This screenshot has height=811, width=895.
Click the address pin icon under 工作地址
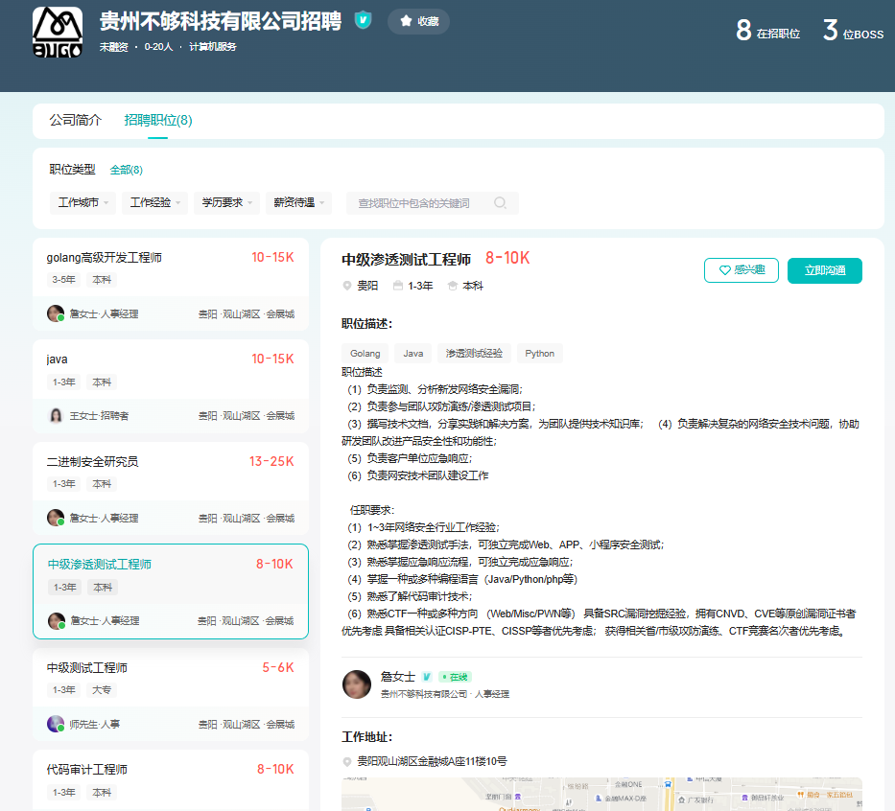[x=346, y=761]
